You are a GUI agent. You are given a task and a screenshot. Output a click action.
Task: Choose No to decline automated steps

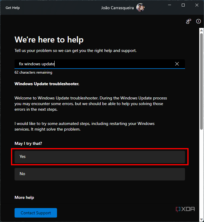pos(100,174)
